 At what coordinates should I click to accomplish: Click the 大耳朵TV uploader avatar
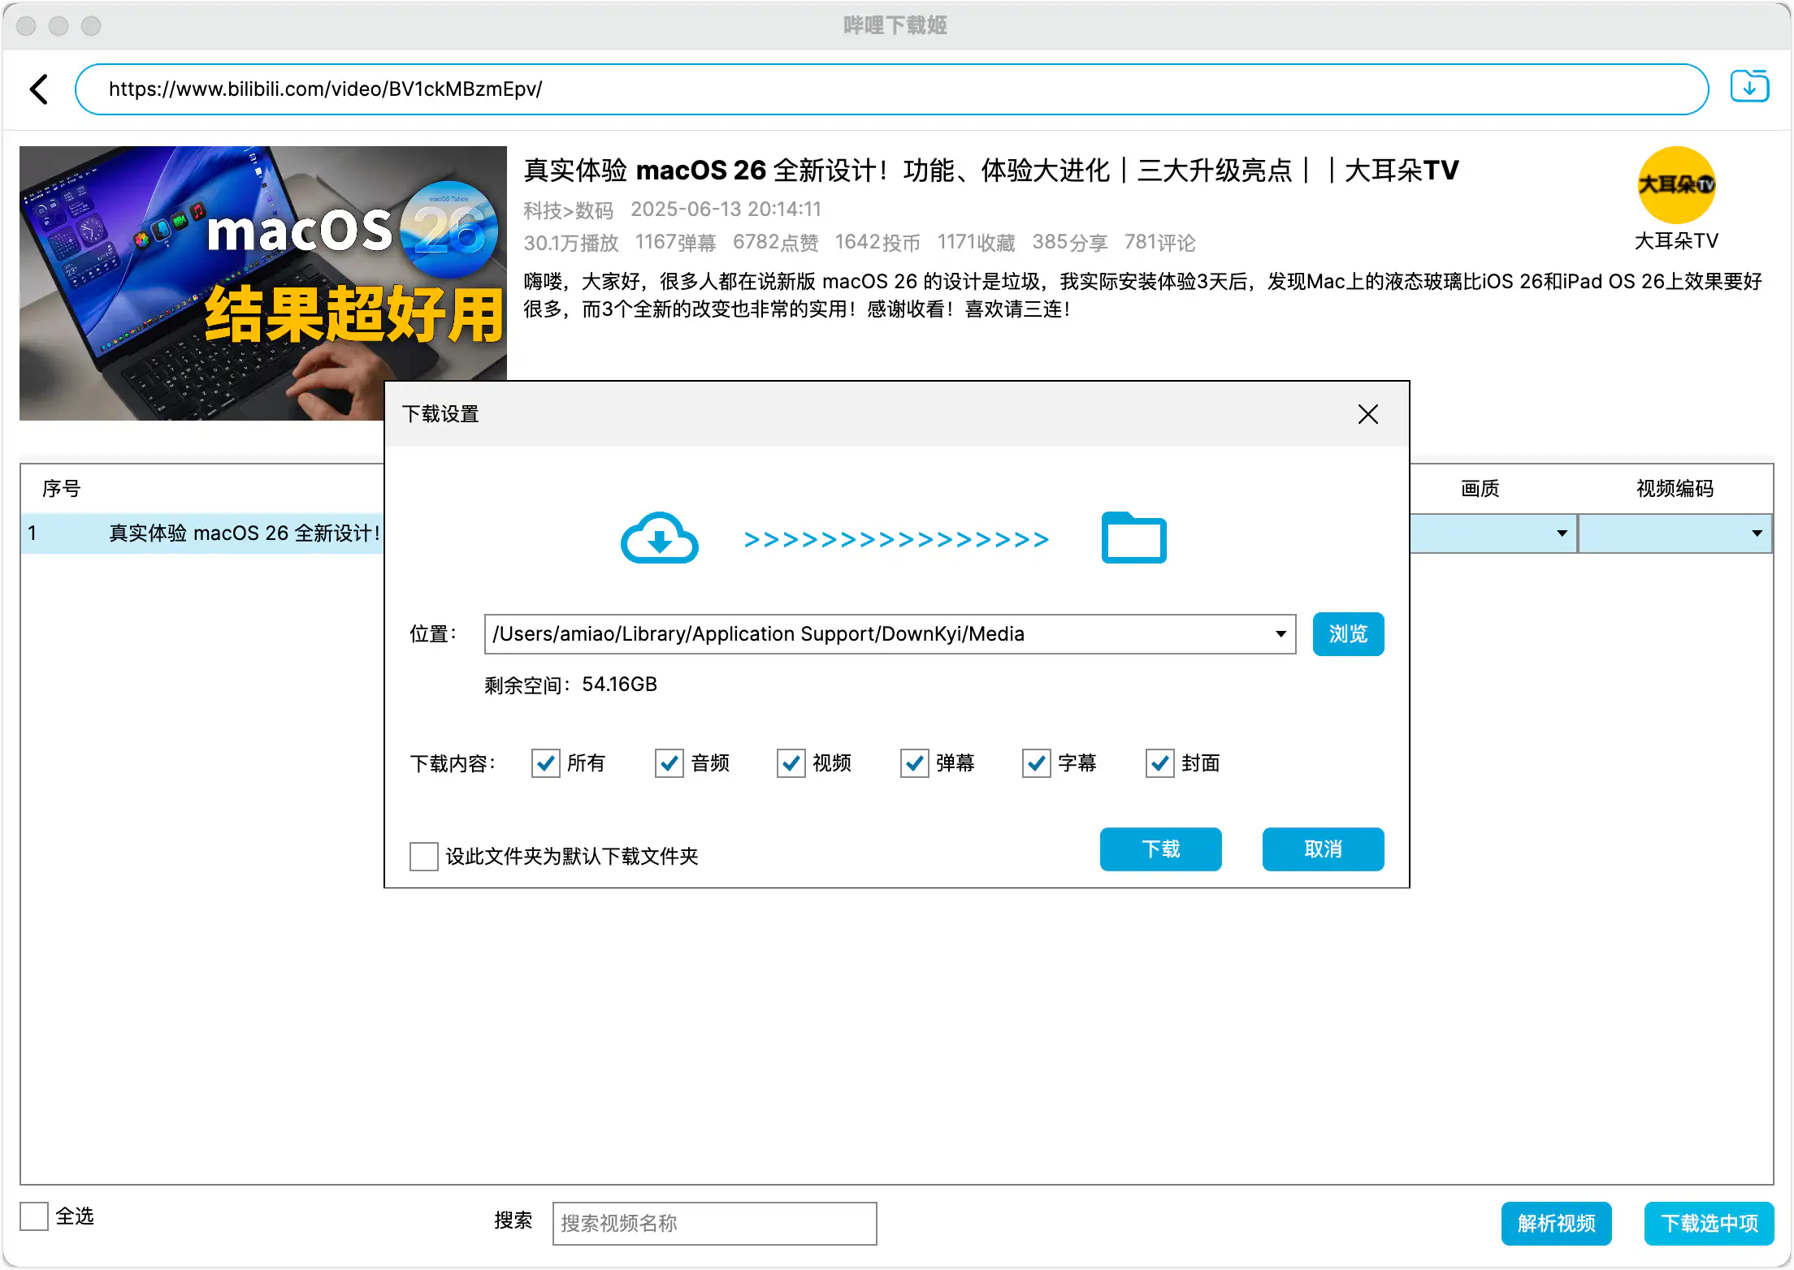coord(1676,185)
